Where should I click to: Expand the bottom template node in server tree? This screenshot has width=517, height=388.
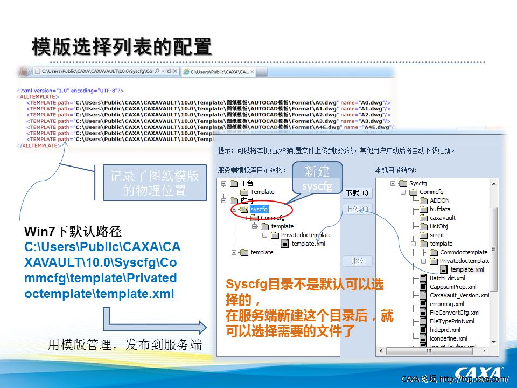[x=234, y=252]
